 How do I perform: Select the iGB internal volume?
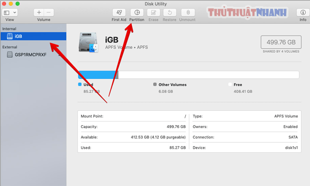pyautogui.click(x=33, y=36)
